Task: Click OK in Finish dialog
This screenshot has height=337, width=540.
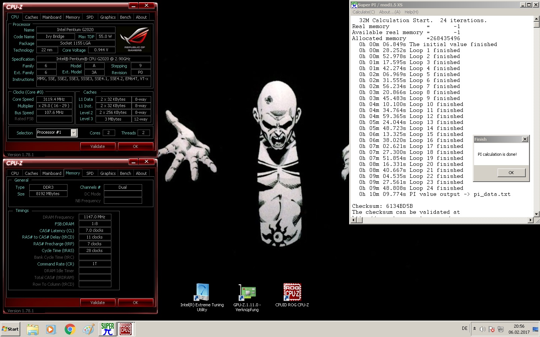Action: point(511,173)
